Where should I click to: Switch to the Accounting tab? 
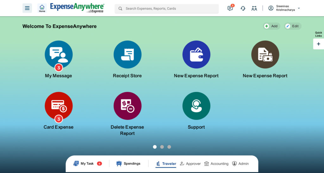point(216,164)
